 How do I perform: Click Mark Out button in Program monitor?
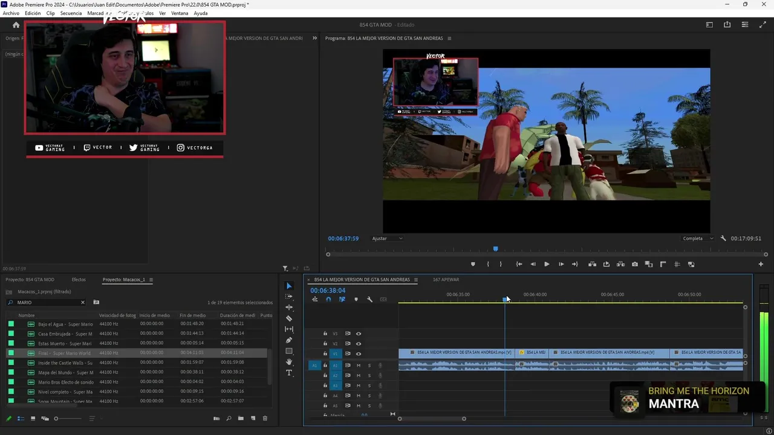[x=501, y=264]
